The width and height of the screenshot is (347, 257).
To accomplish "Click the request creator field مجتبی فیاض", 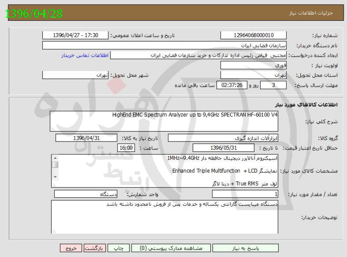I will 198,55.
